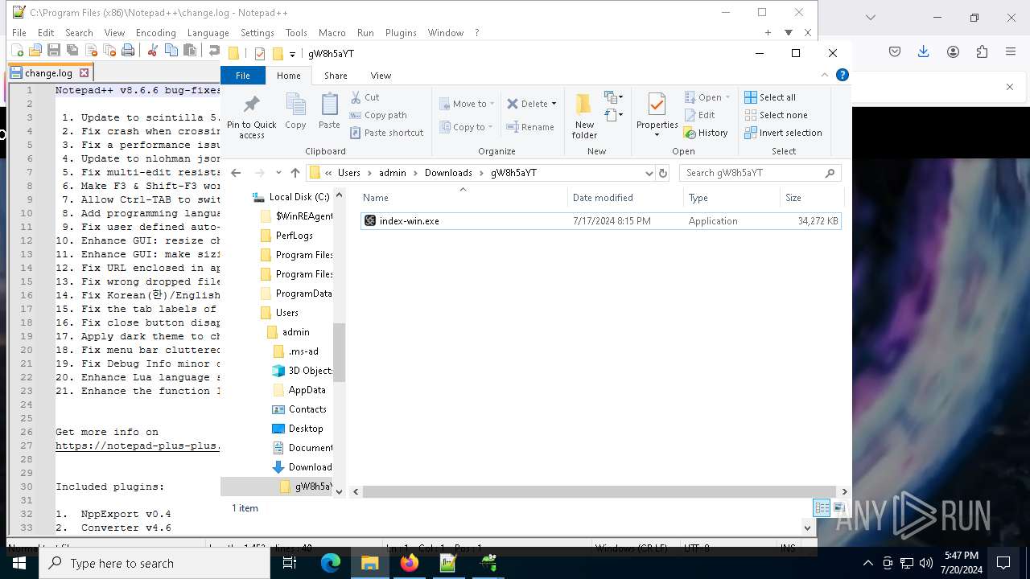Toggle the Properties checkmark in quick access toolbar
The width and height of the screenshot is (1030, 579).
pyautogui.click(x=259, y=54)
